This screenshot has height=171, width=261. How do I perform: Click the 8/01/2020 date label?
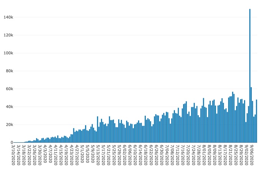click(204, 155)
